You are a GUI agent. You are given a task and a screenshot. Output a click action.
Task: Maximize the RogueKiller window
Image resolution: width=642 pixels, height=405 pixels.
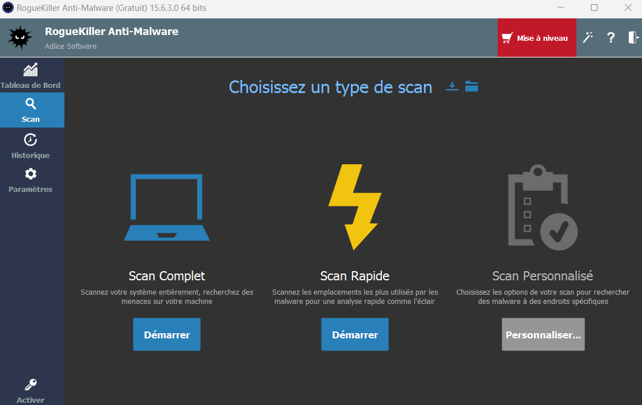tap(594, 8)
